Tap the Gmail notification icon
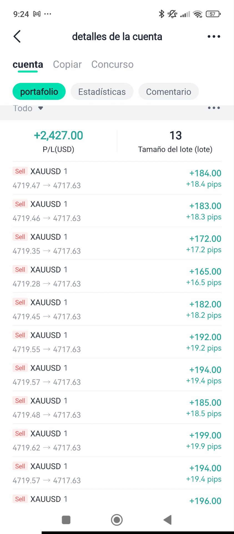This screenshot has width=234, height=534. [37, 14]
